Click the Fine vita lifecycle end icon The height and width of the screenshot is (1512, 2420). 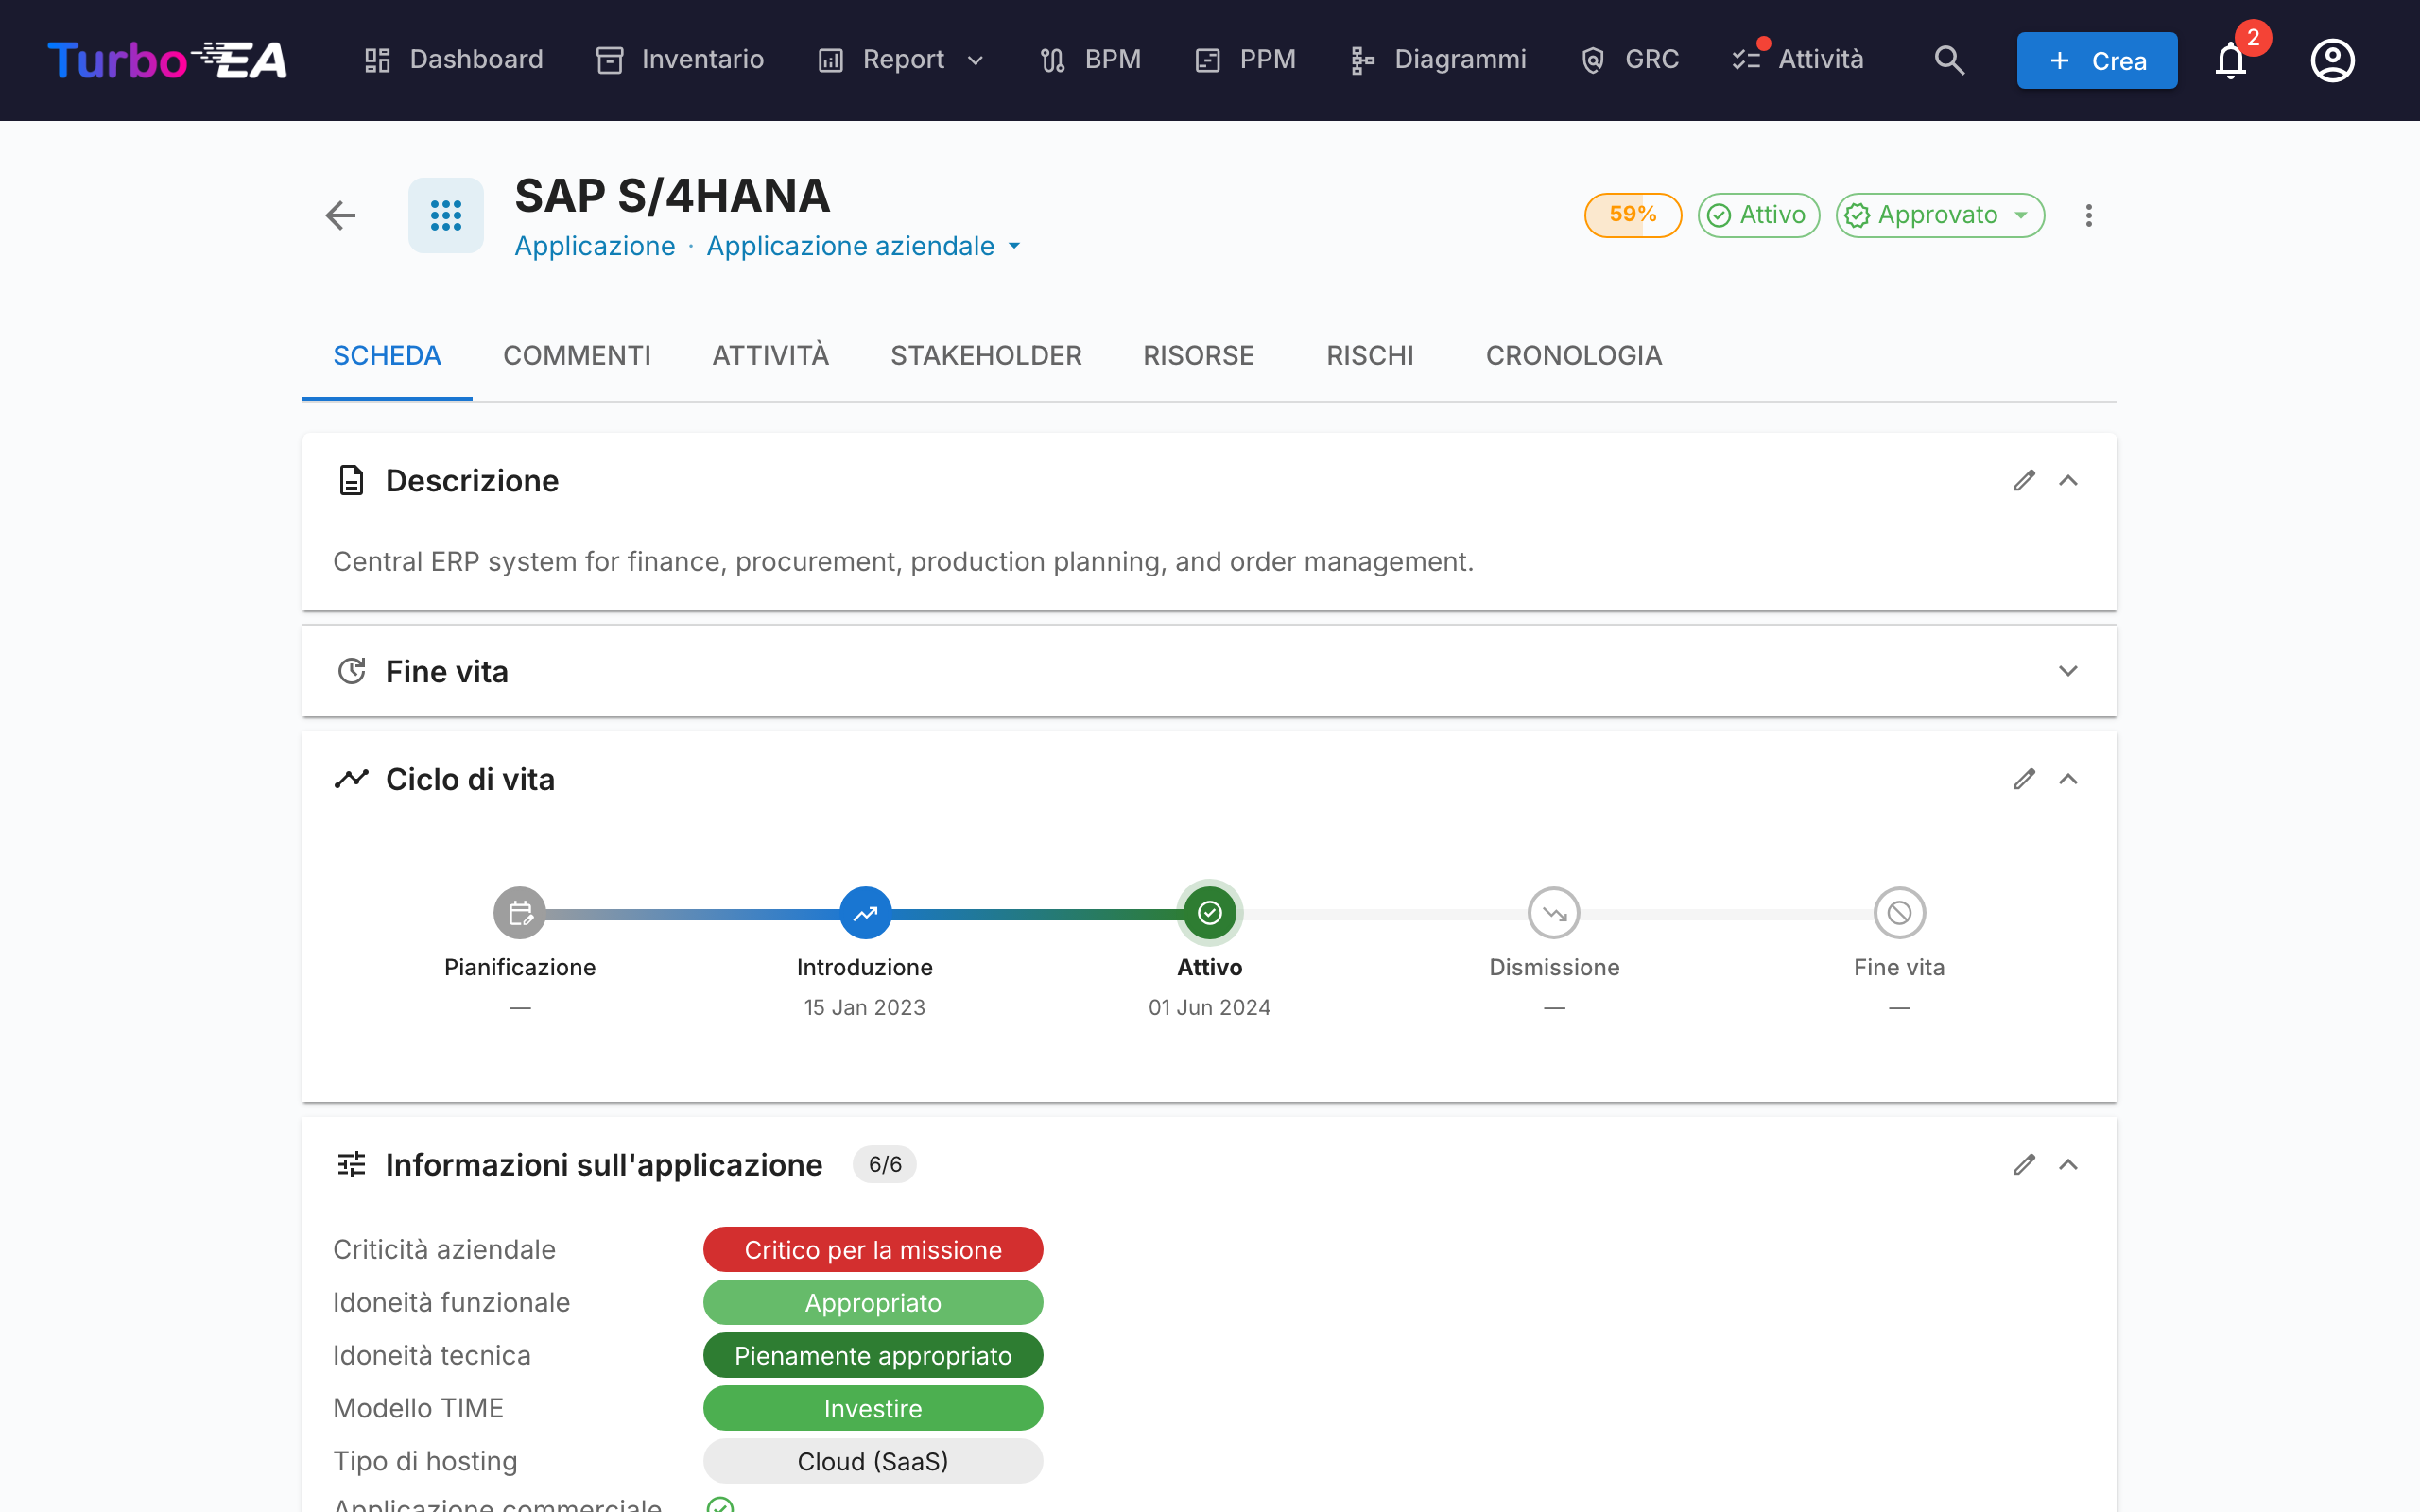click(1899, 913)
